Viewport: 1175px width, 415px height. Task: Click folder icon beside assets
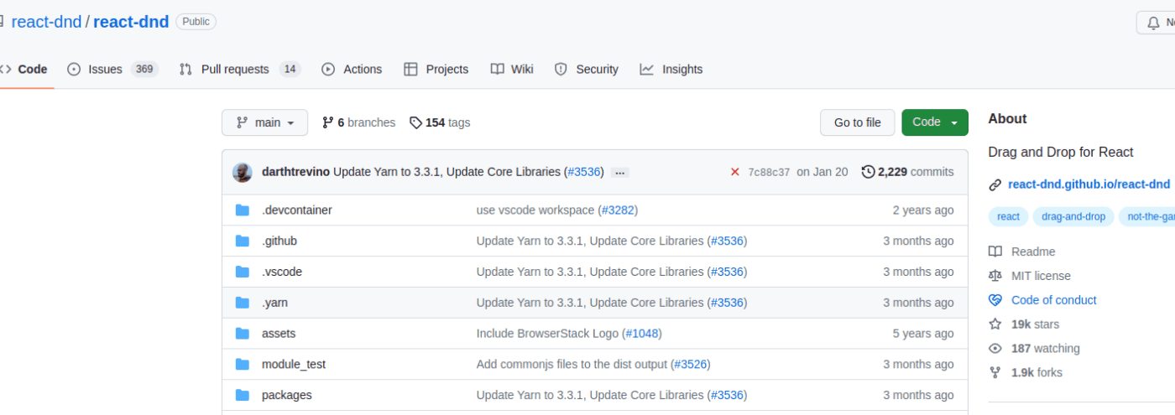pos(243,334)
